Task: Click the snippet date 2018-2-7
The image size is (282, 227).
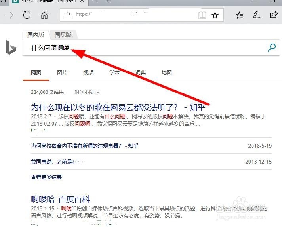Action: (x=41, y=116)
